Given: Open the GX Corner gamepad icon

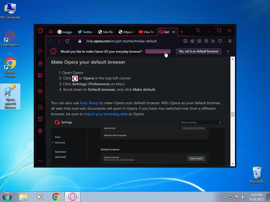Looking at the screenshot, I should tap(50, 32).
